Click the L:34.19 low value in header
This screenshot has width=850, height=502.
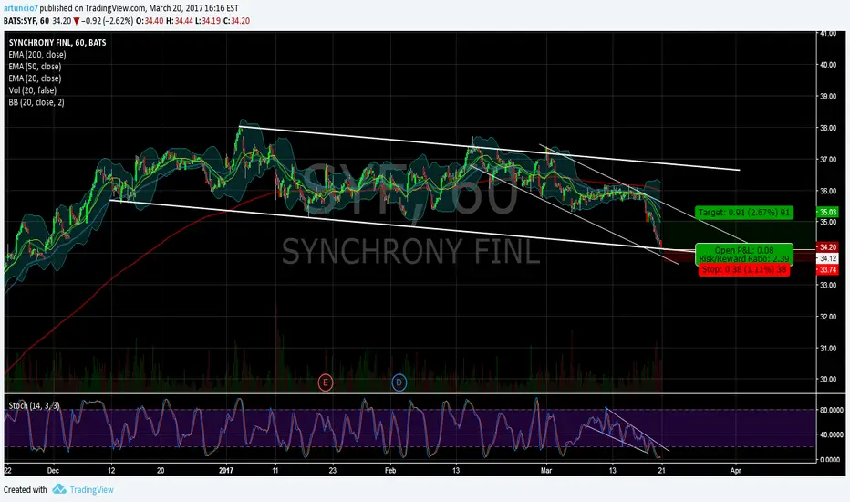pyautogui.click(x=208, y=21)
